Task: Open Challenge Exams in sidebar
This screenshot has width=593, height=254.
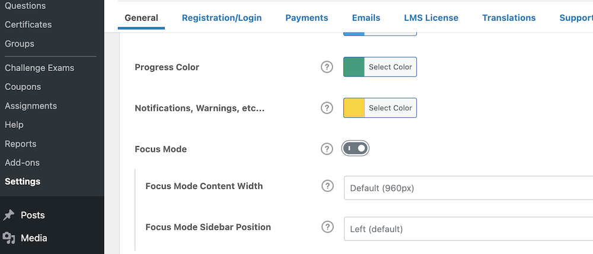Action: 40,68
